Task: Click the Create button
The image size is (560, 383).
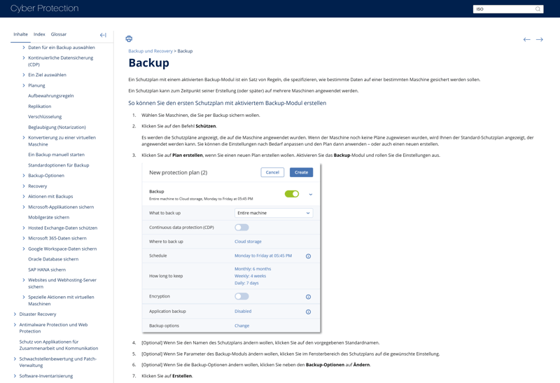Action: point(301,172)
